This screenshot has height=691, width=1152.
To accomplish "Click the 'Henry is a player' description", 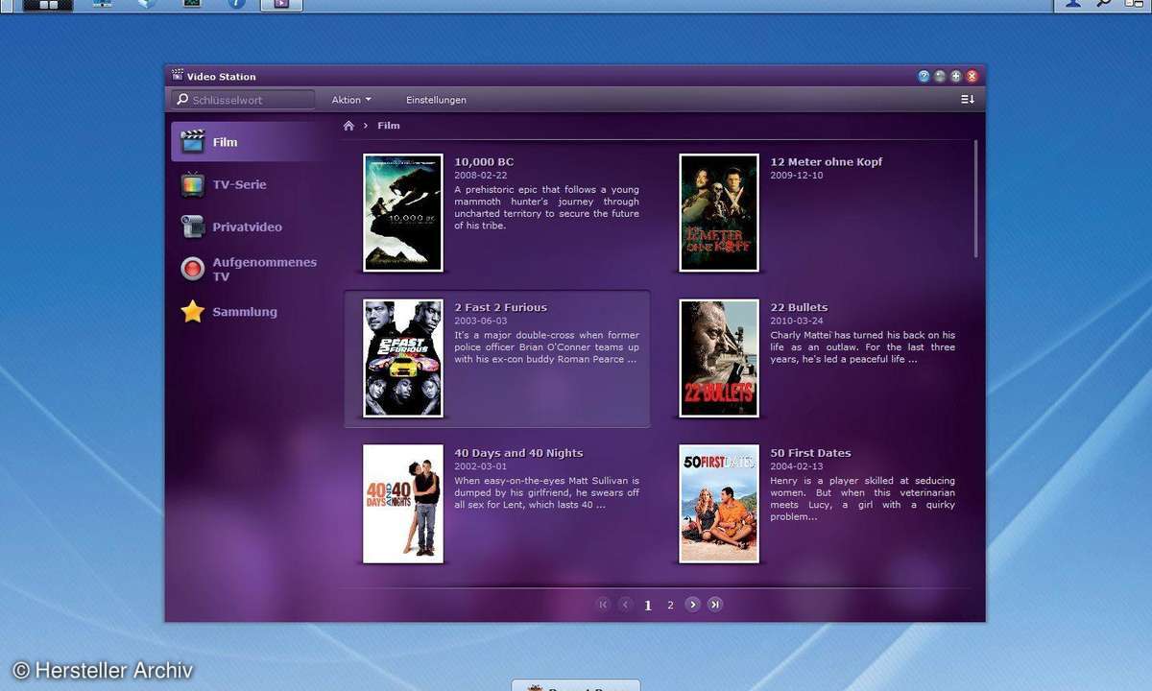I will [862, 499].
